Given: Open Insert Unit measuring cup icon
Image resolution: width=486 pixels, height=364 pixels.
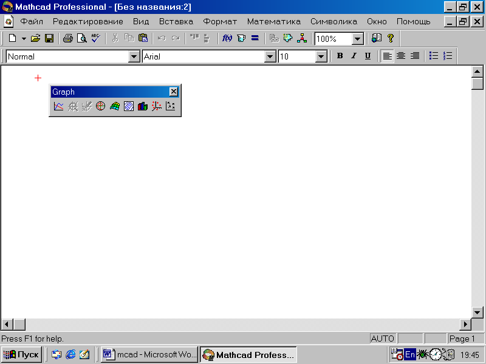Looking at the screenshot, I should 241,38.
